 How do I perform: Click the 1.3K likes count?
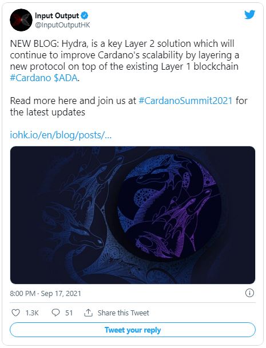click(x=32, y=313)
